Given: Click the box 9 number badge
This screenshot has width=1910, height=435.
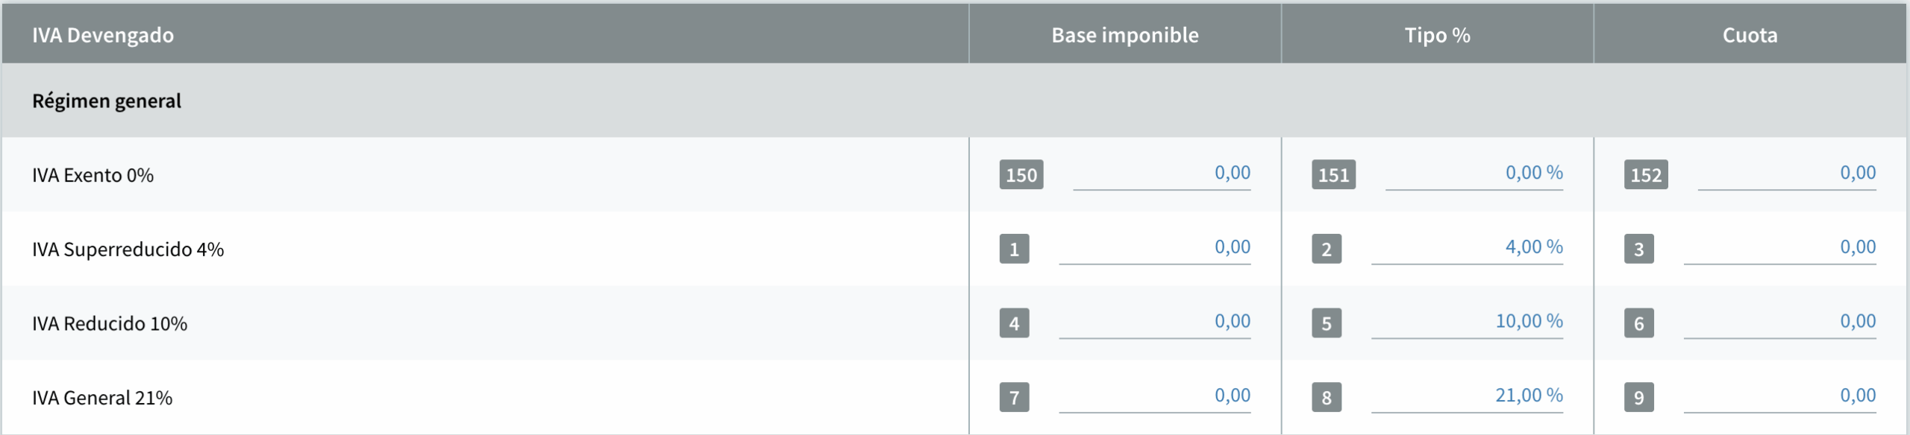Looking at the screenshot, I should click(x=1639, y=398).
